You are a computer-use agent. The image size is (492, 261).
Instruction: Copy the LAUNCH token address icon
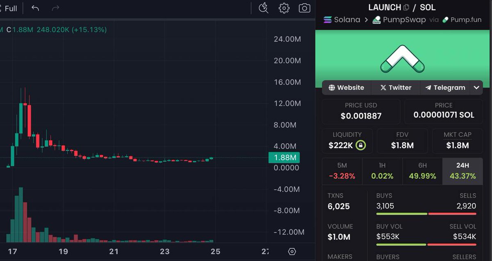pyautogui.click(x=406, y=7)
